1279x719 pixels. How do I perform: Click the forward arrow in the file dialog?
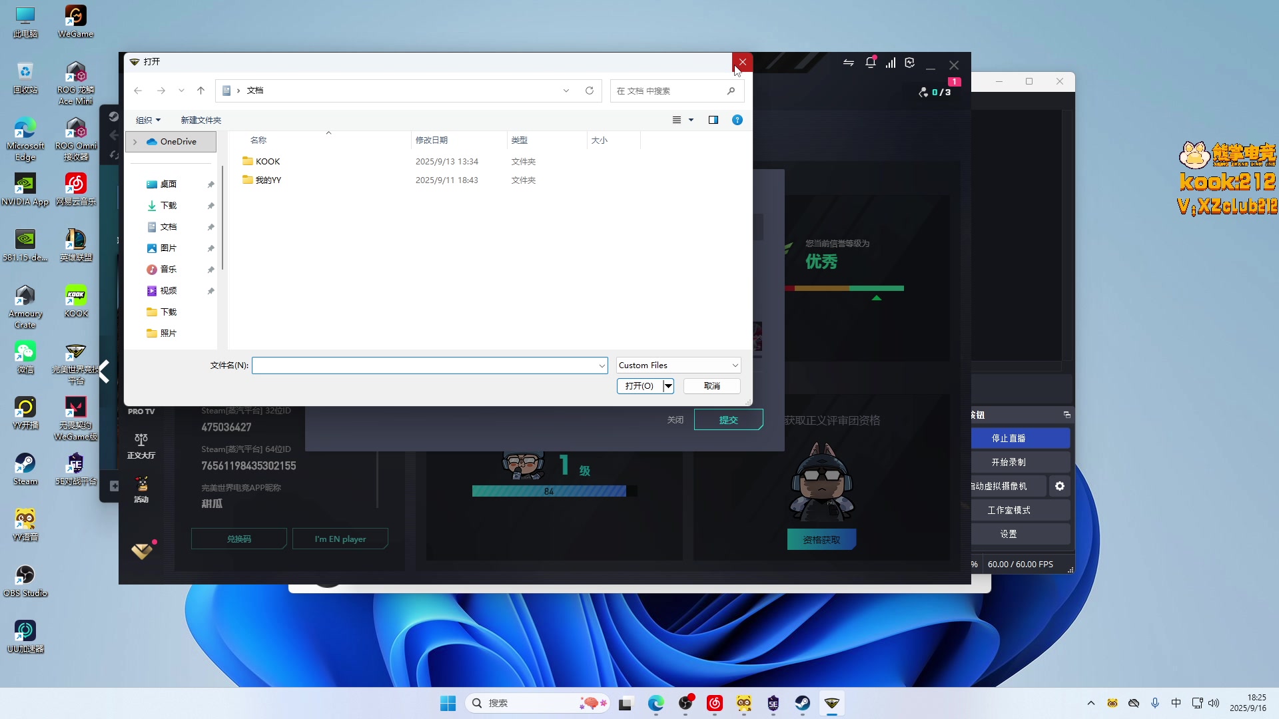tap(161, 91)
